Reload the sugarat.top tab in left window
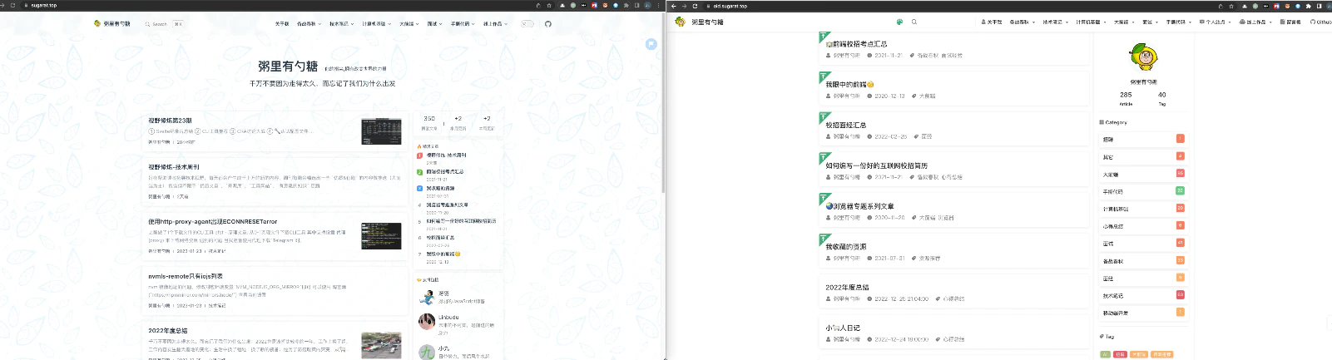The width and height of the screenshot is (1332, 360). (x=12, y=5)
